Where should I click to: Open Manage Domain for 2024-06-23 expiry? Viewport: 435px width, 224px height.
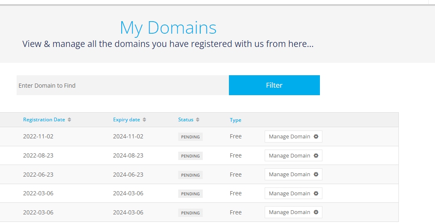pyautogui.click(x=293, y=174)
